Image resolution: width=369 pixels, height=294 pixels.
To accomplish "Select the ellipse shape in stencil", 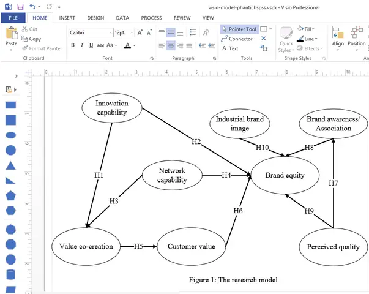I will pyautogui.click(x=10, y=135).
